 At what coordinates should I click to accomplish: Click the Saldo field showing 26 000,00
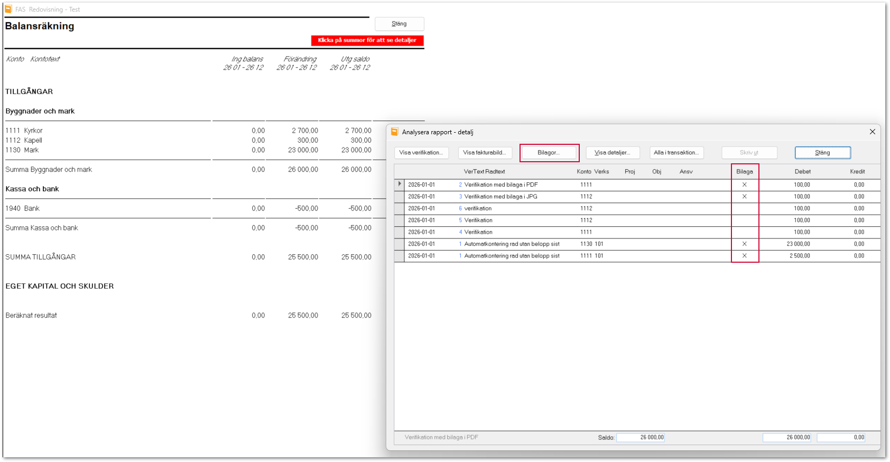click(641, 437)
